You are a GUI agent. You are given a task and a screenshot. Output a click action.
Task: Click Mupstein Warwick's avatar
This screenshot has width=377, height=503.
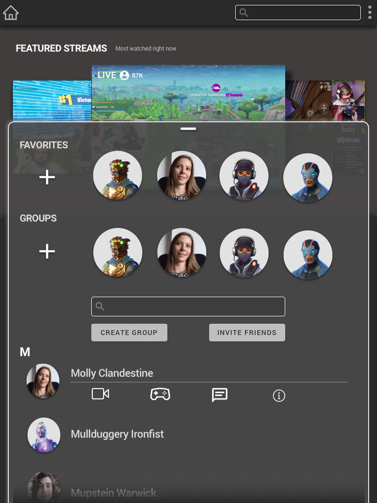[44, 488]
